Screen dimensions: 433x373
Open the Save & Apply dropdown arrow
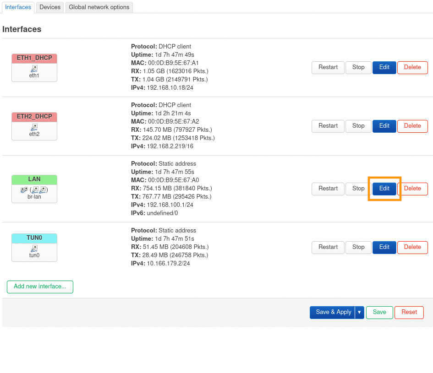click(359, 313)
